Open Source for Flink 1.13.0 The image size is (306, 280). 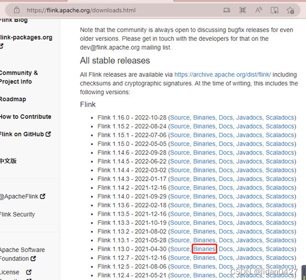180,249
